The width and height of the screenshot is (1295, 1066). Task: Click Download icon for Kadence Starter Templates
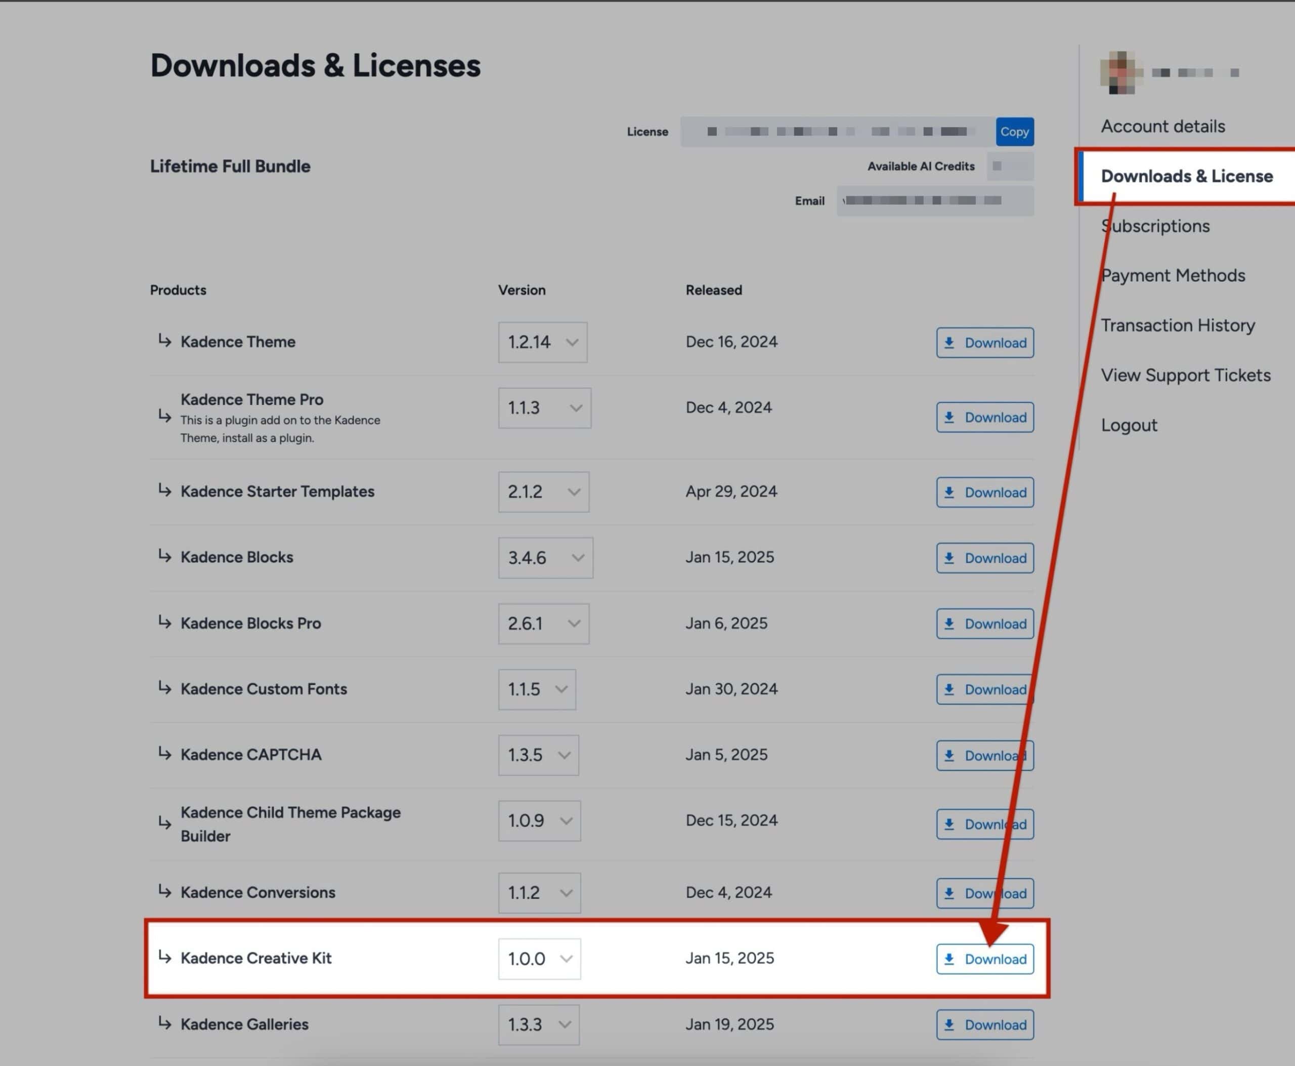coord(949,493)
